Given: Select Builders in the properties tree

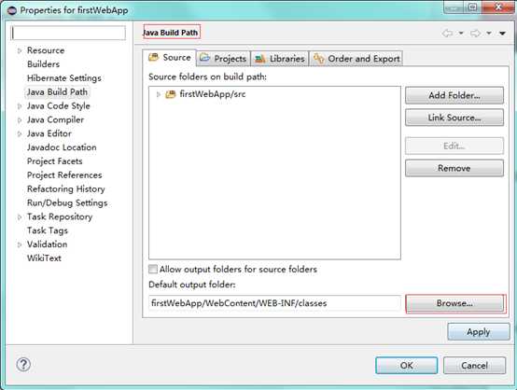Looking at the screenshot, I should (x=44, y=64).
